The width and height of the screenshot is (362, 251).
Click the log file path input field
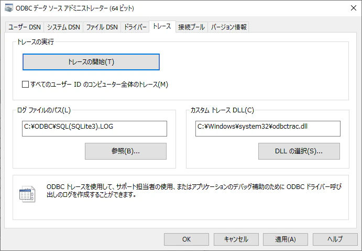tap(94, 129)
